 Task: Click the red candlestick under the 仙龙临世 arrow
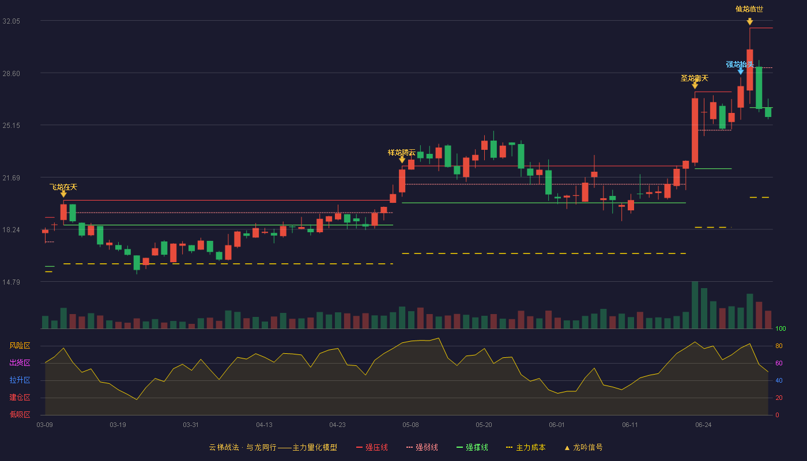(750, 70)
